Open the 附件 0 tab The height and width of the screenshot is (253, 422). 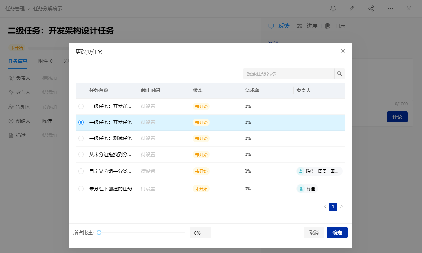(45, 61)
